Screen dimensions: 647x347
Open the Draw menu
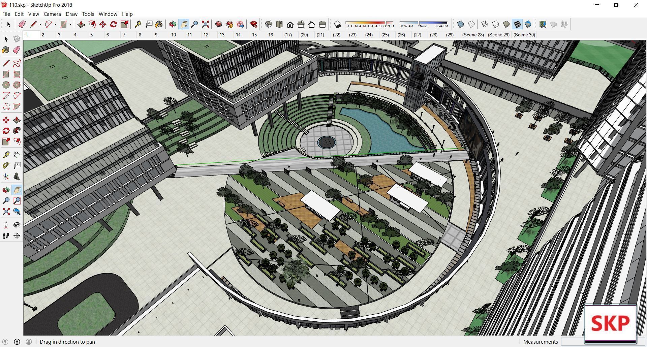tap(71, 14)
